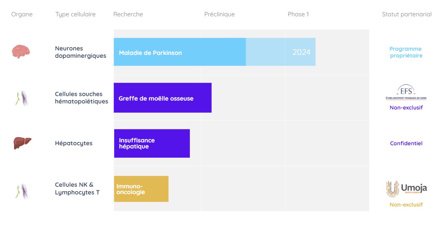Image resolution: width=446 pixels, height=227 pixels.
Task: Click the Hépatocytes cell type label
Action: pos(74,143)
